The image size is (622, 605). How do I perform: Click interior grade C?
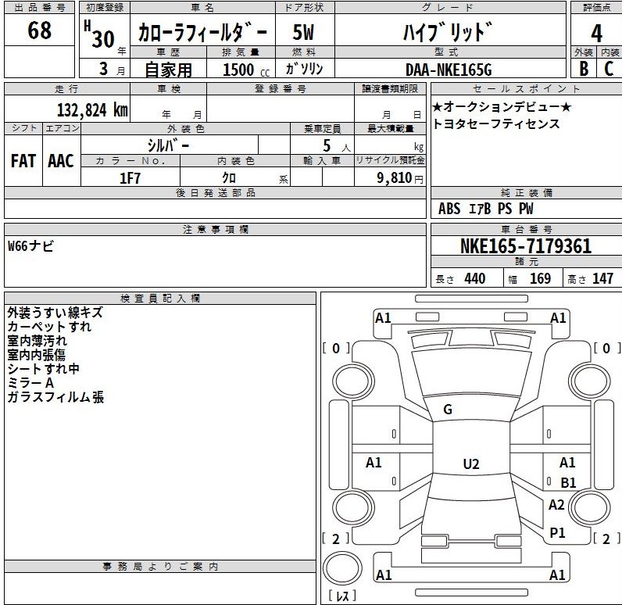tap(609, 69)
